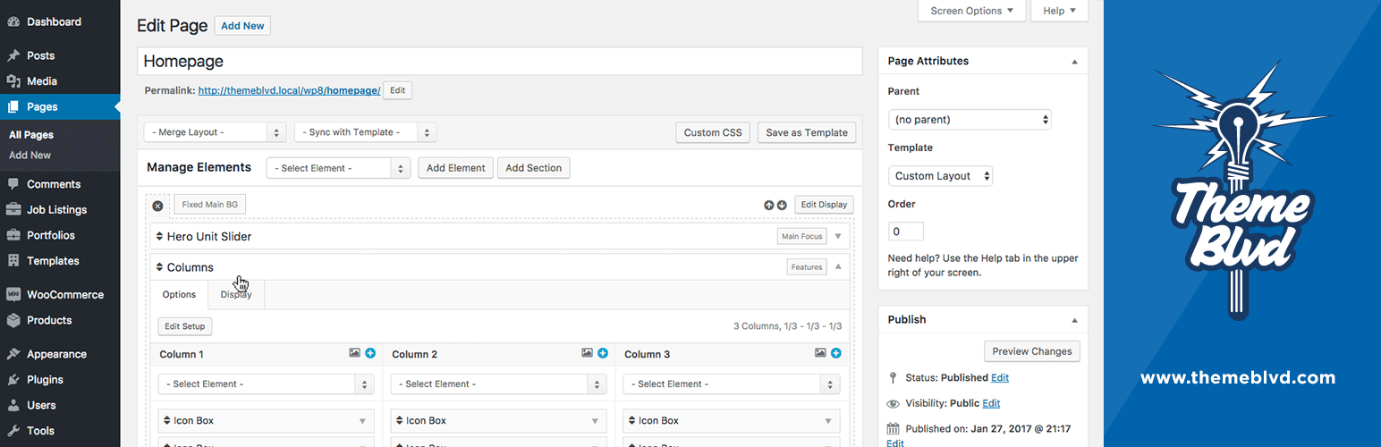Collapse the Publish panel
Image resolution: width=1381 pixels, height=447 pixels.
coord(1074,320)
